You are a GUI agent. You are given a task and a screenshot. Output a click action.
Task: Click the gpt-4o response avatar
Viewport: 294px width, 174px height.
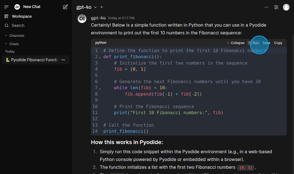pos(82,19)
